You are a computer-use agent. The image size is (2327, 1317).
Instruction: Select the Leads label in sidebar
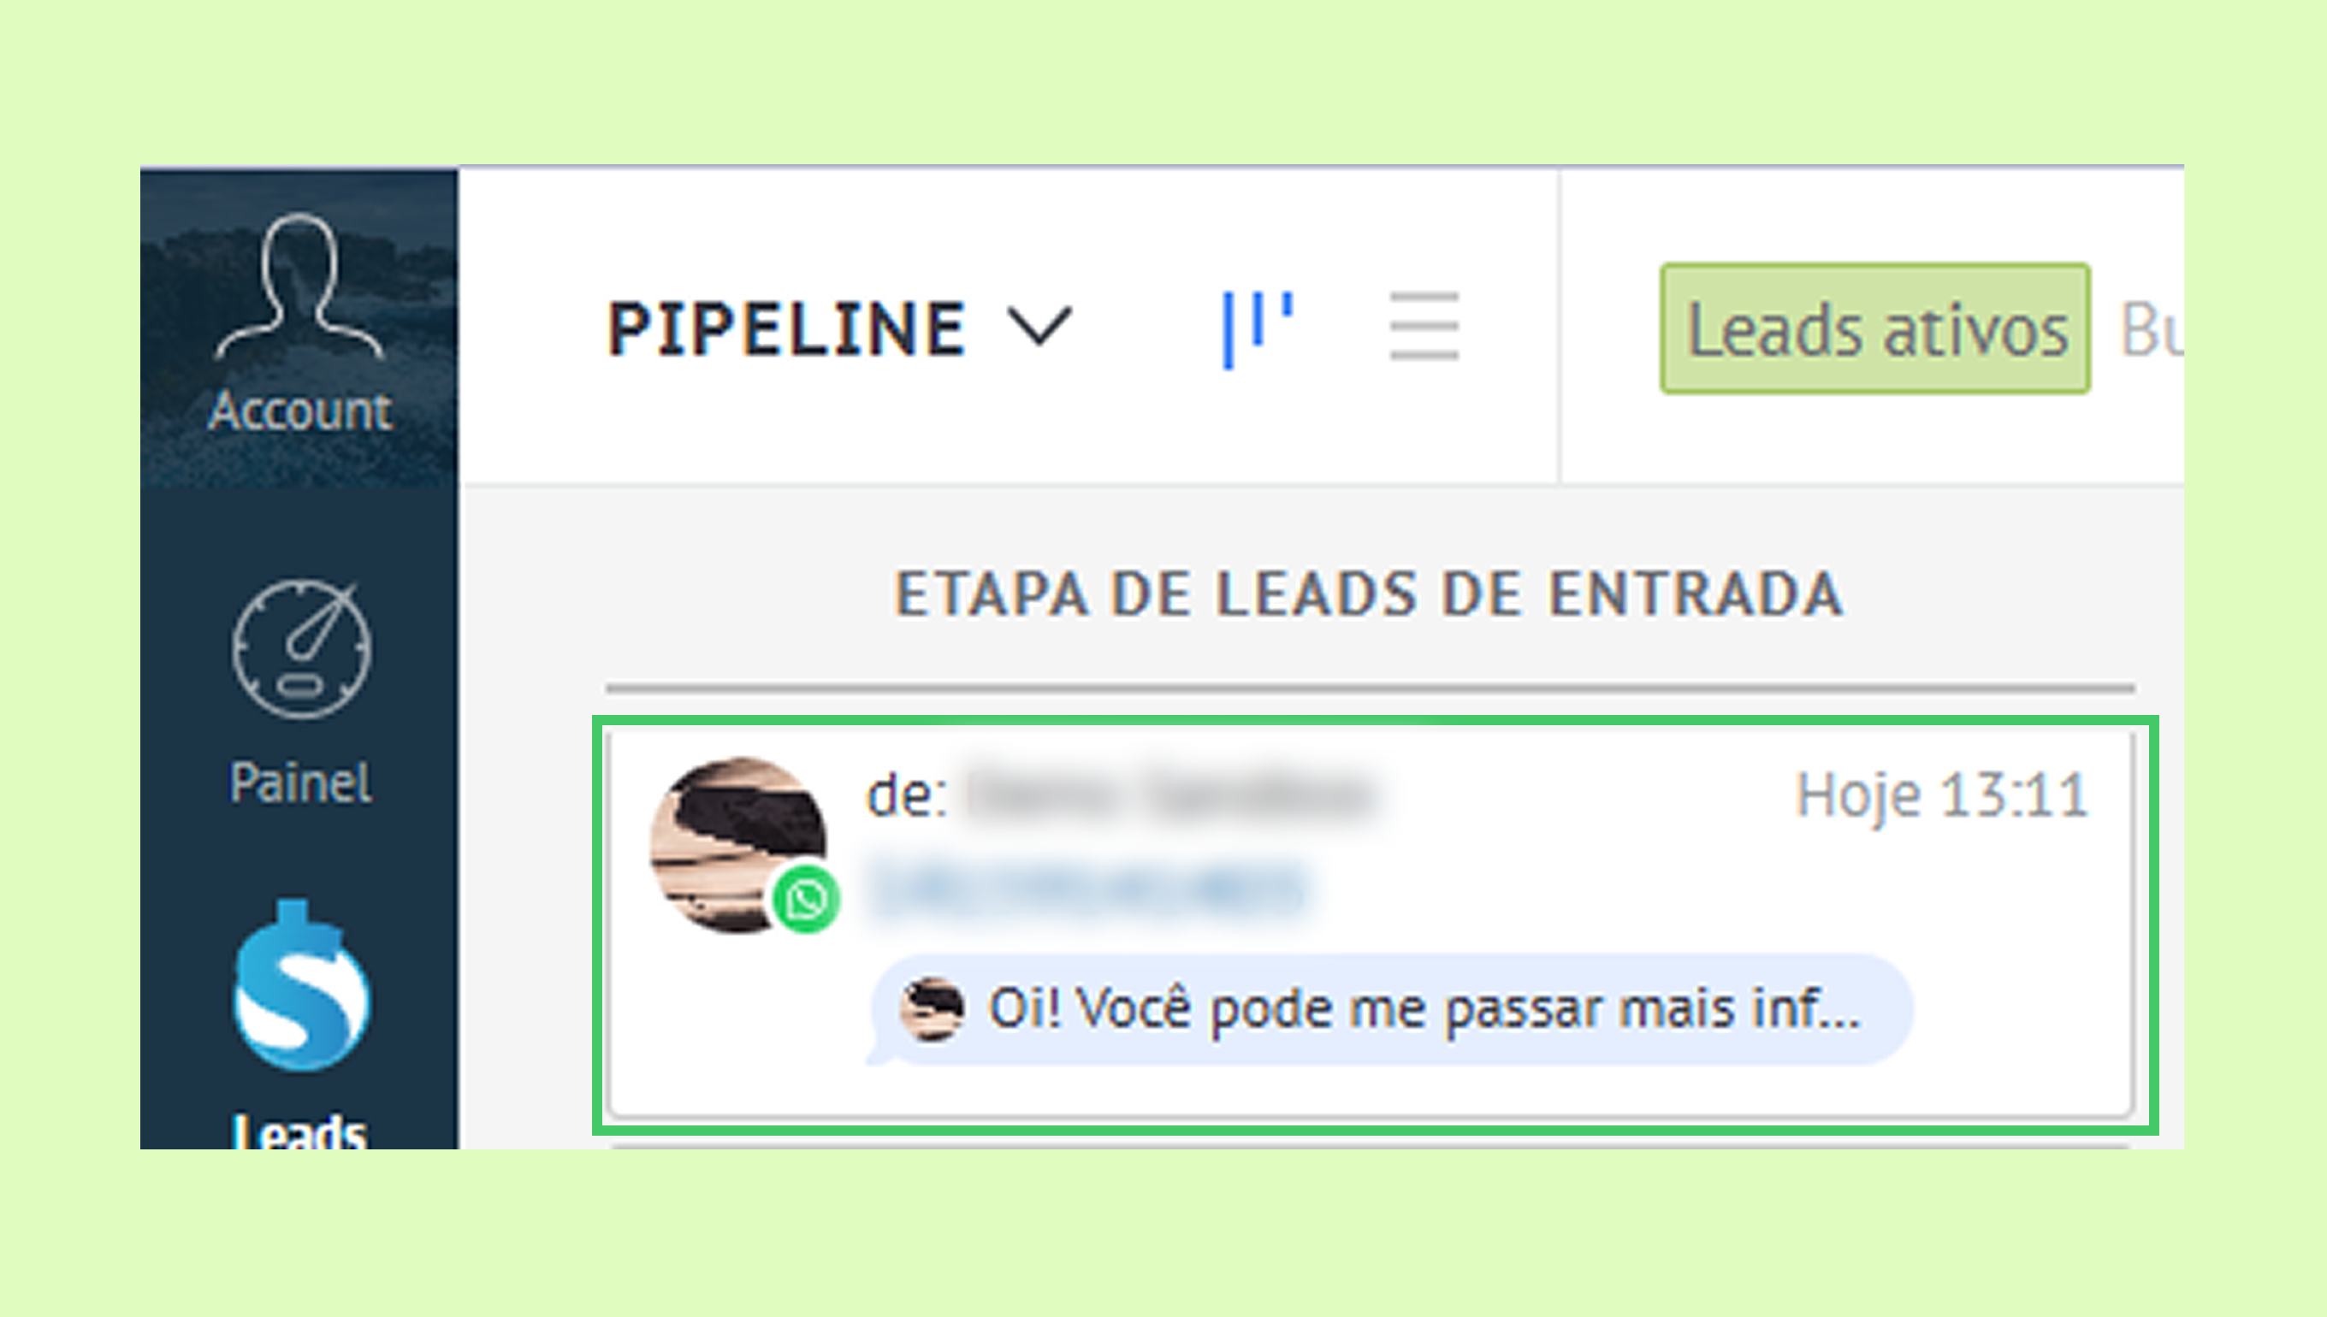299,1131
